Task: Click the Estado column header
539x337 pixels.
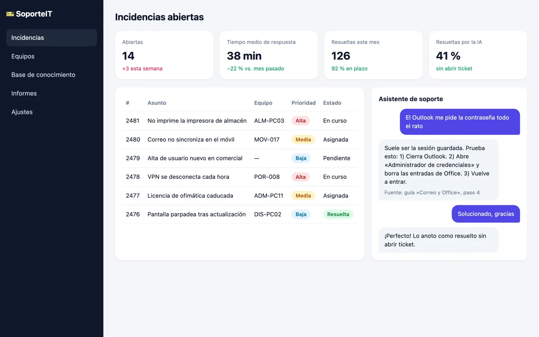Action: [x=332, y=103]
